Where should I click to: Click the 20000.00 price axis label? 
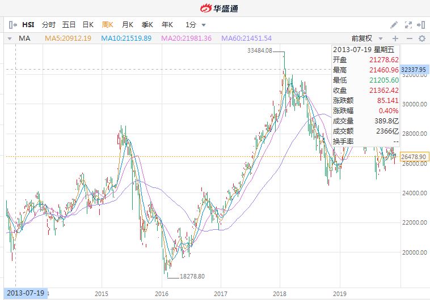[x=414, y=252]
